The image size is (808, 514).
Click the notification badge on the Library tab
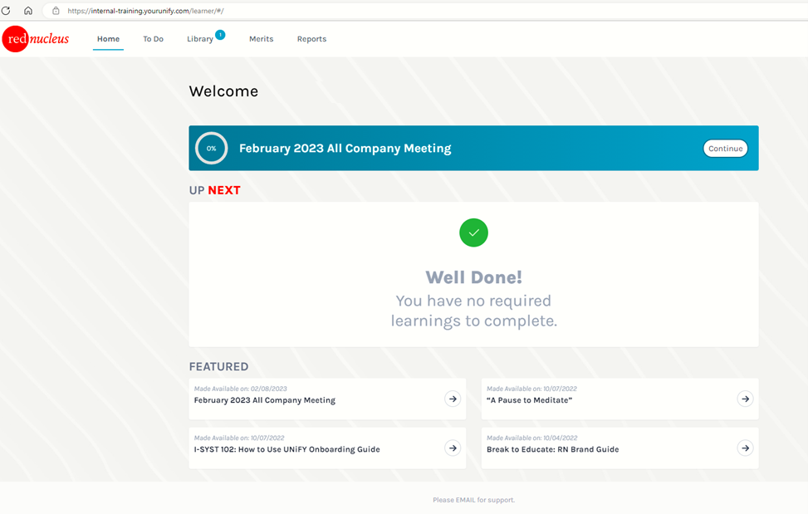pos(218,33)
